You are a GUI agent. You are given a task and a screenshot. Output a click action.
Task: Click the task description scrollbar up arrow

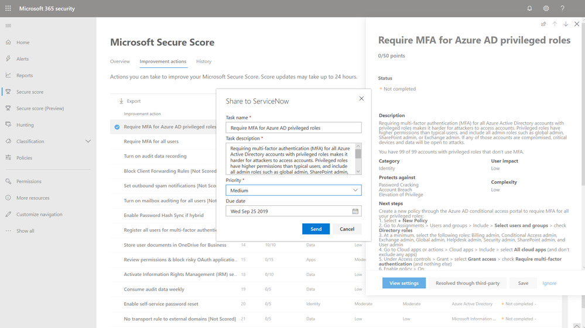(x=358, y=146)
